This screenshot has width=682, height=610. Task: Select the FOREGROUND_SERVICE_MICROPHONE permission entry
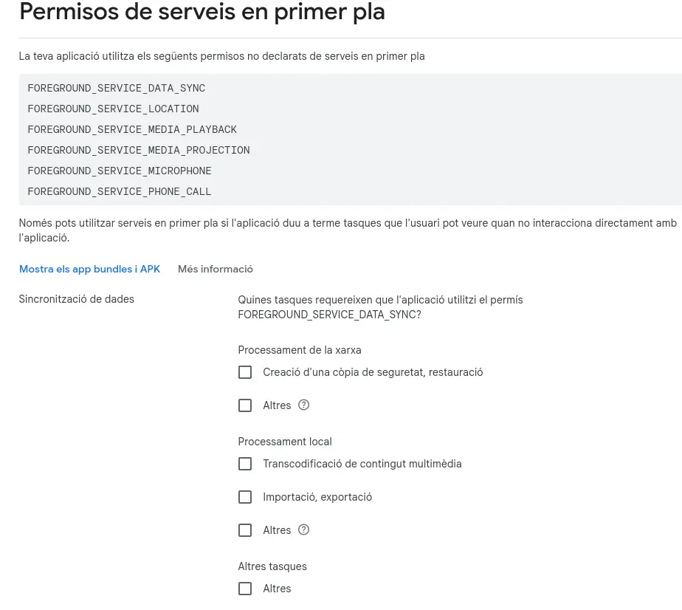click(x=120, y=171)
